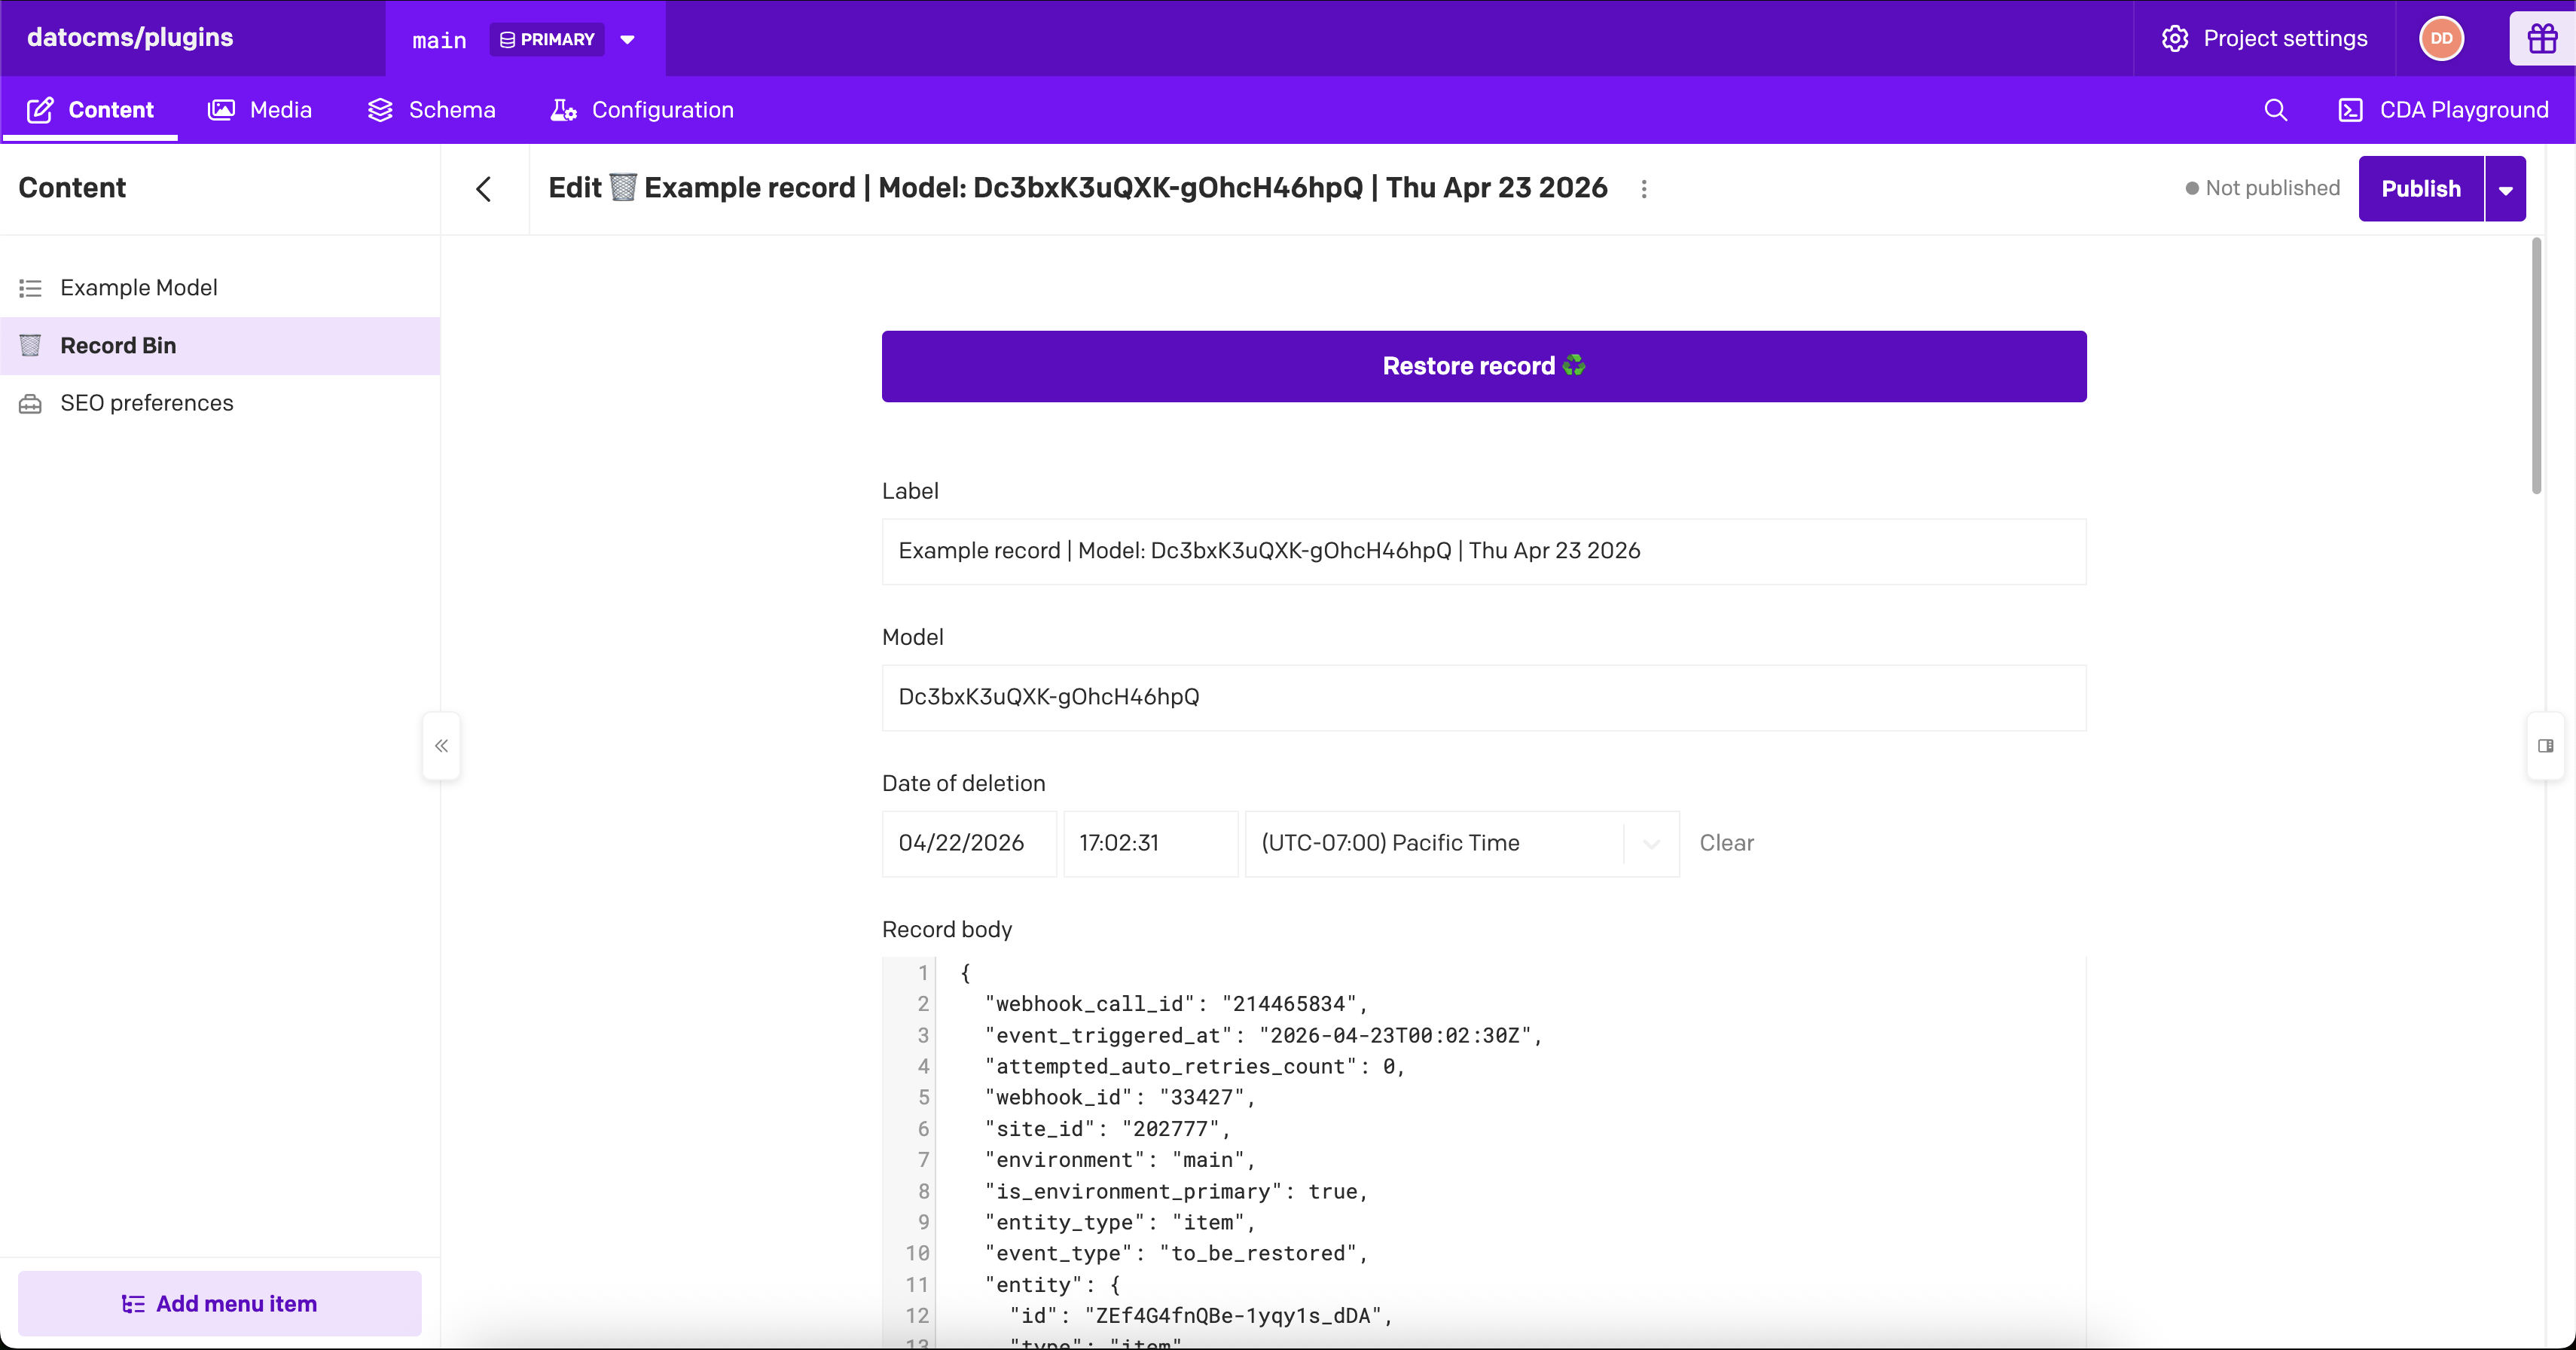2576x1350 pixels.
Task: Open Project settings gear
Action: click(2265, 39)
